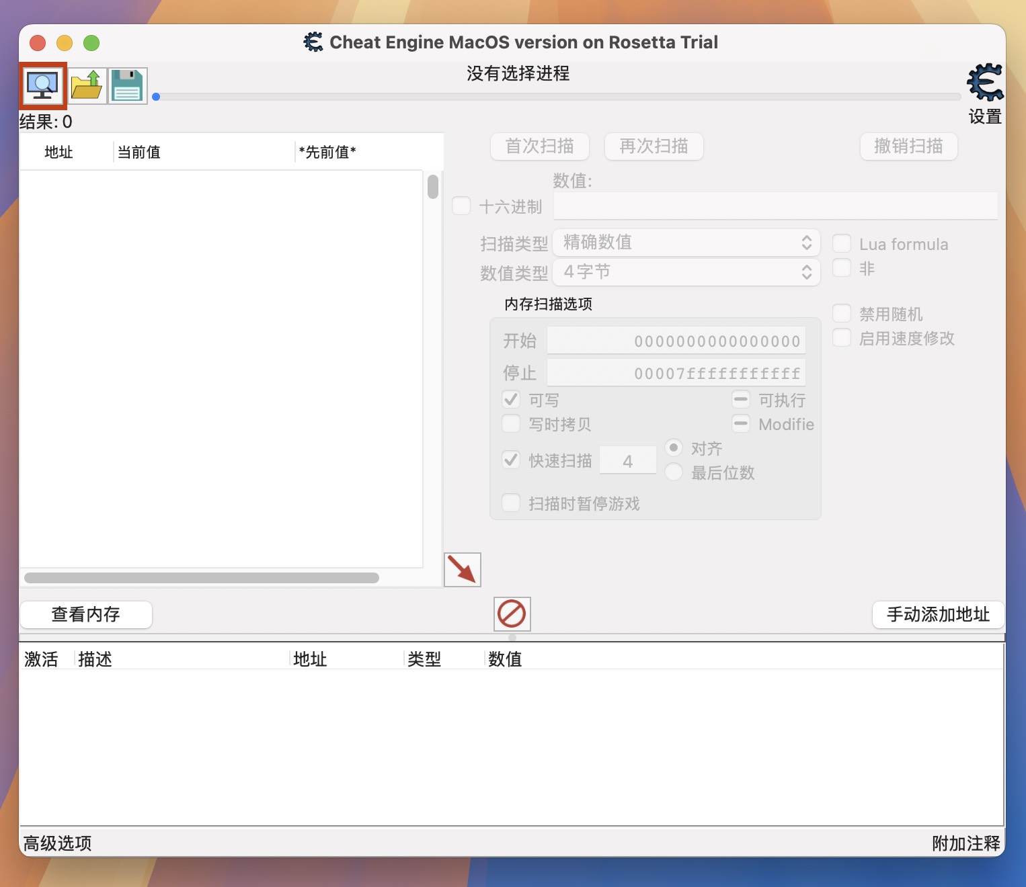Open 高级选项 at the bottom left
Viewport: 1026px width, 887px height.
[58, 843]
